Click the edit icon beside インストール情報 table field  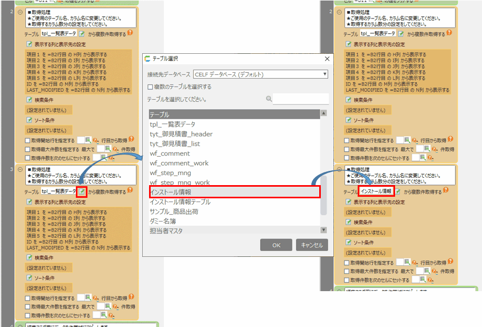coord(399,191)
